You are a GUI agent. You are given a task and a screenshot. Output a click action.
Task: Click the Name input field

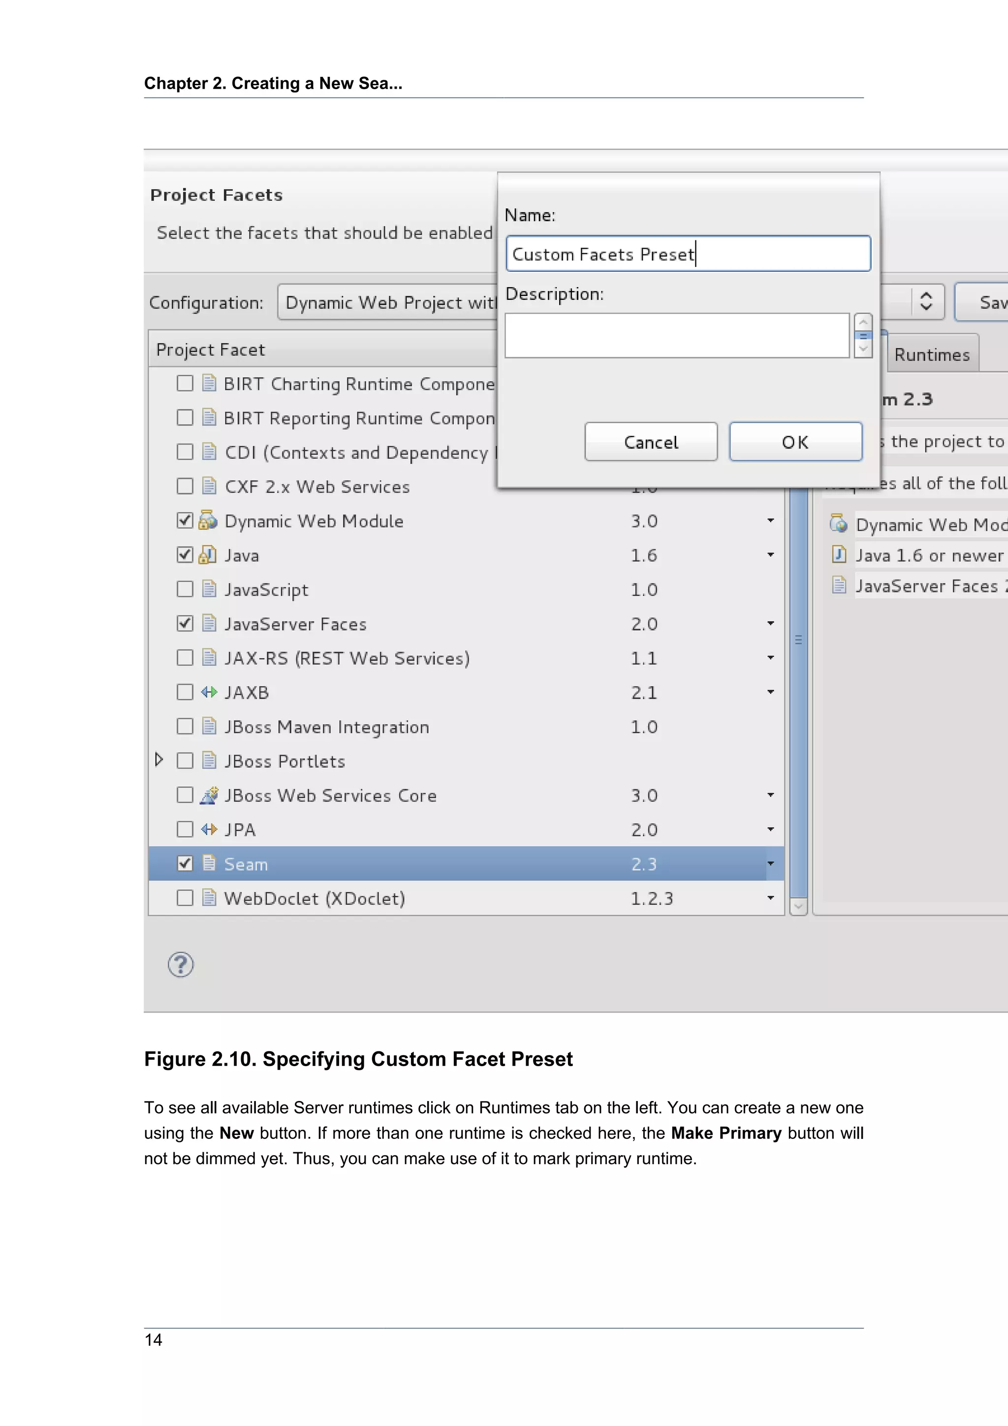click(x=689, y=254)
